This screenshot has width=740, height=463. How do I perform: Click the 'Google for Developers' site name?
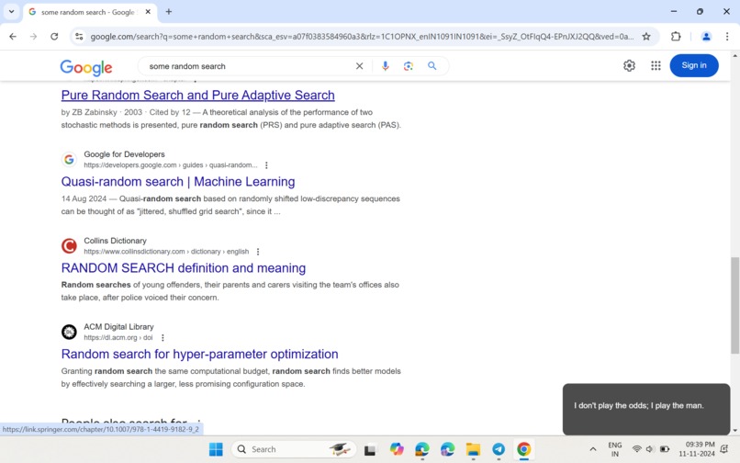124,154
